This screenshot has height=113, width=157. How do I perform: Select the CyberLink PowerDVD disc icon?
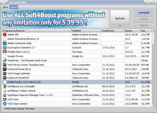[x=5, y=78]
